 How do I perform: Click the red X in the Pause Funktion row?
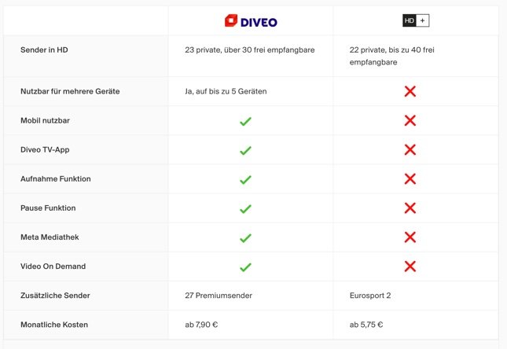[x=410, y=208]
